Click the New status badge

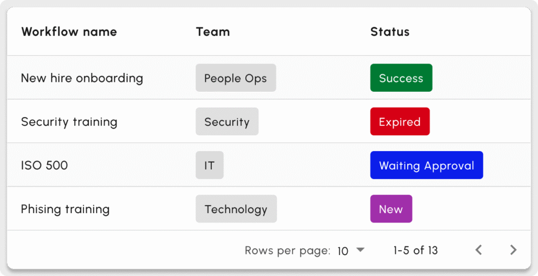(391, 209)
